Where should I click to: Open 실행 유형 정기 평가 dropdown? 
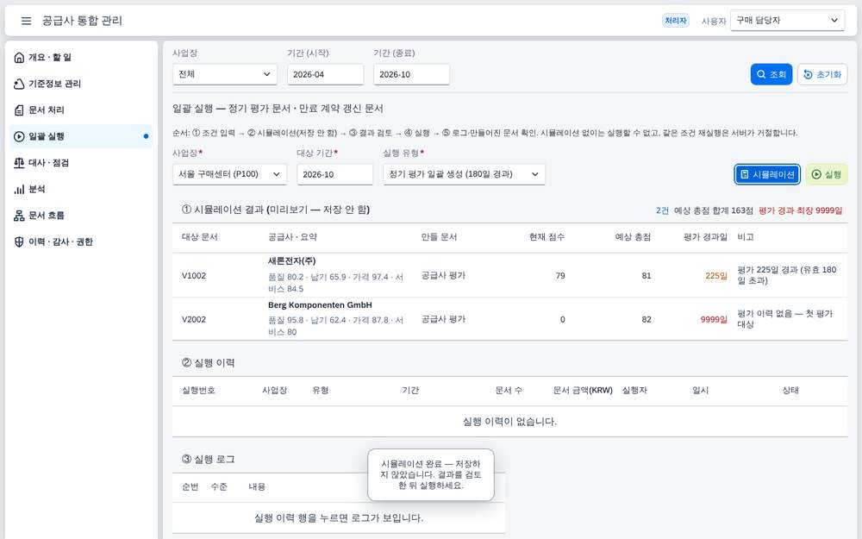coord(464,174)
